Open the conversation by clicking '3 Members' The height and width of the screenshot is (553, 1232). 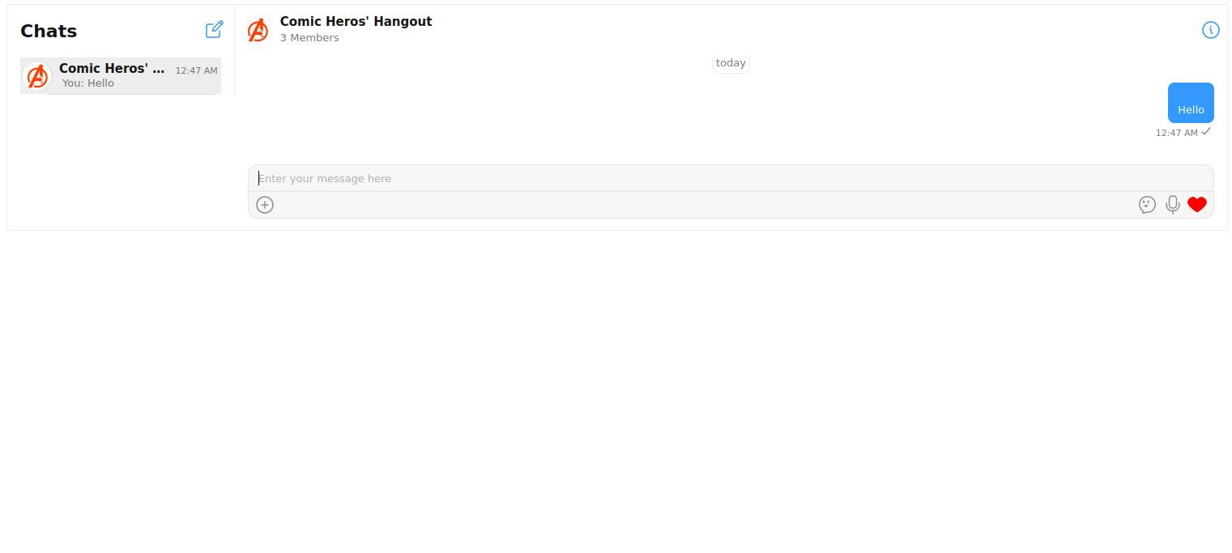(x=309, y=37)
